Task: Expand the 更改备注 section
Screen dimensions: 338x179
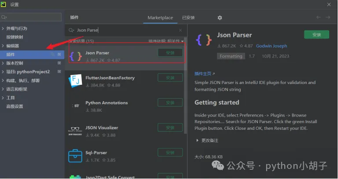Action: pos(198,140)
